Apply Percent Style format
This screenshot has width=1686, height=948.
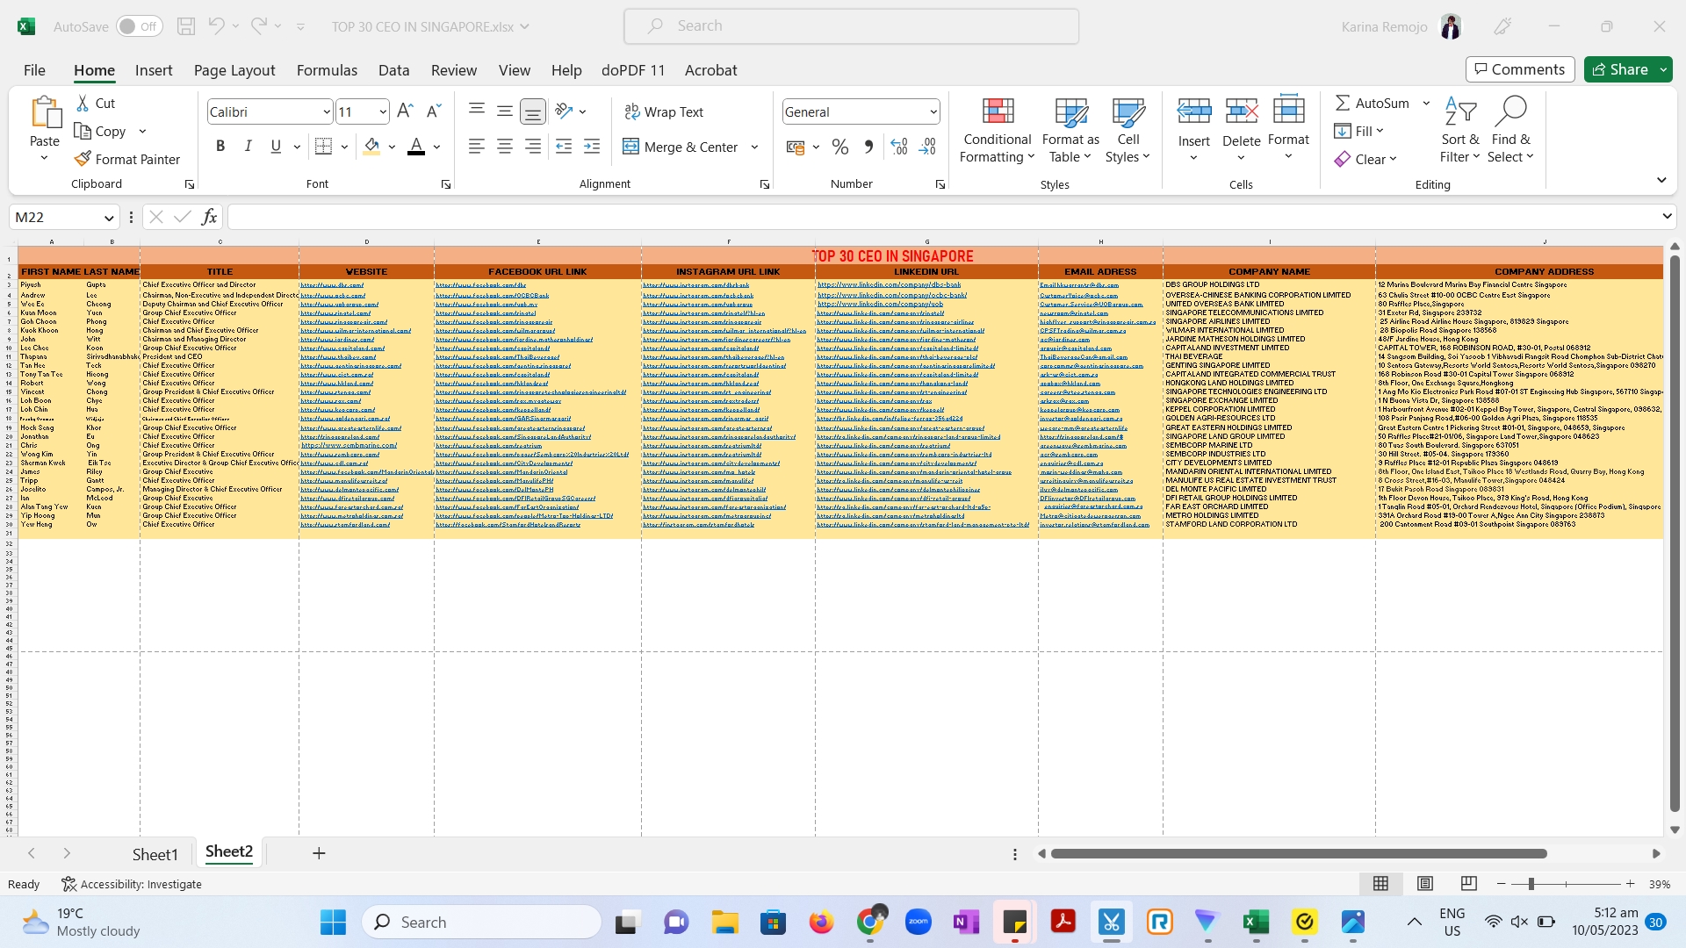coord(840,147)
